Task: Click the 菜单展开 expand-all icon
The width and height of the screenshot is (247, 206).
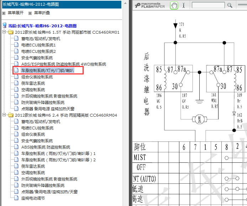Action: (4, 13)
